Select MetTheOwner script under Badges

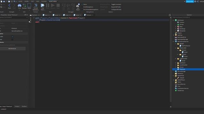186,46
